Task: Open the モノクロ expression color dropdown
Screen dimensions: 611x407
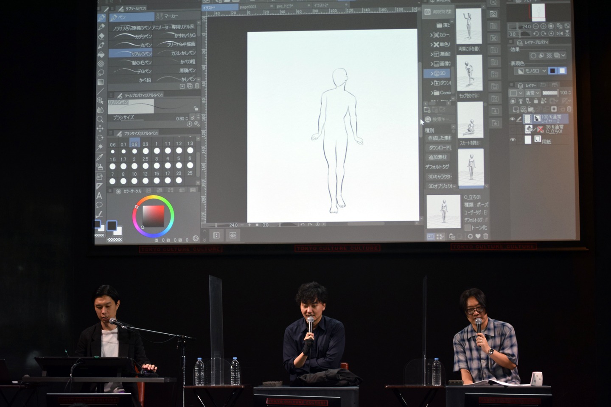Action: 531,71
